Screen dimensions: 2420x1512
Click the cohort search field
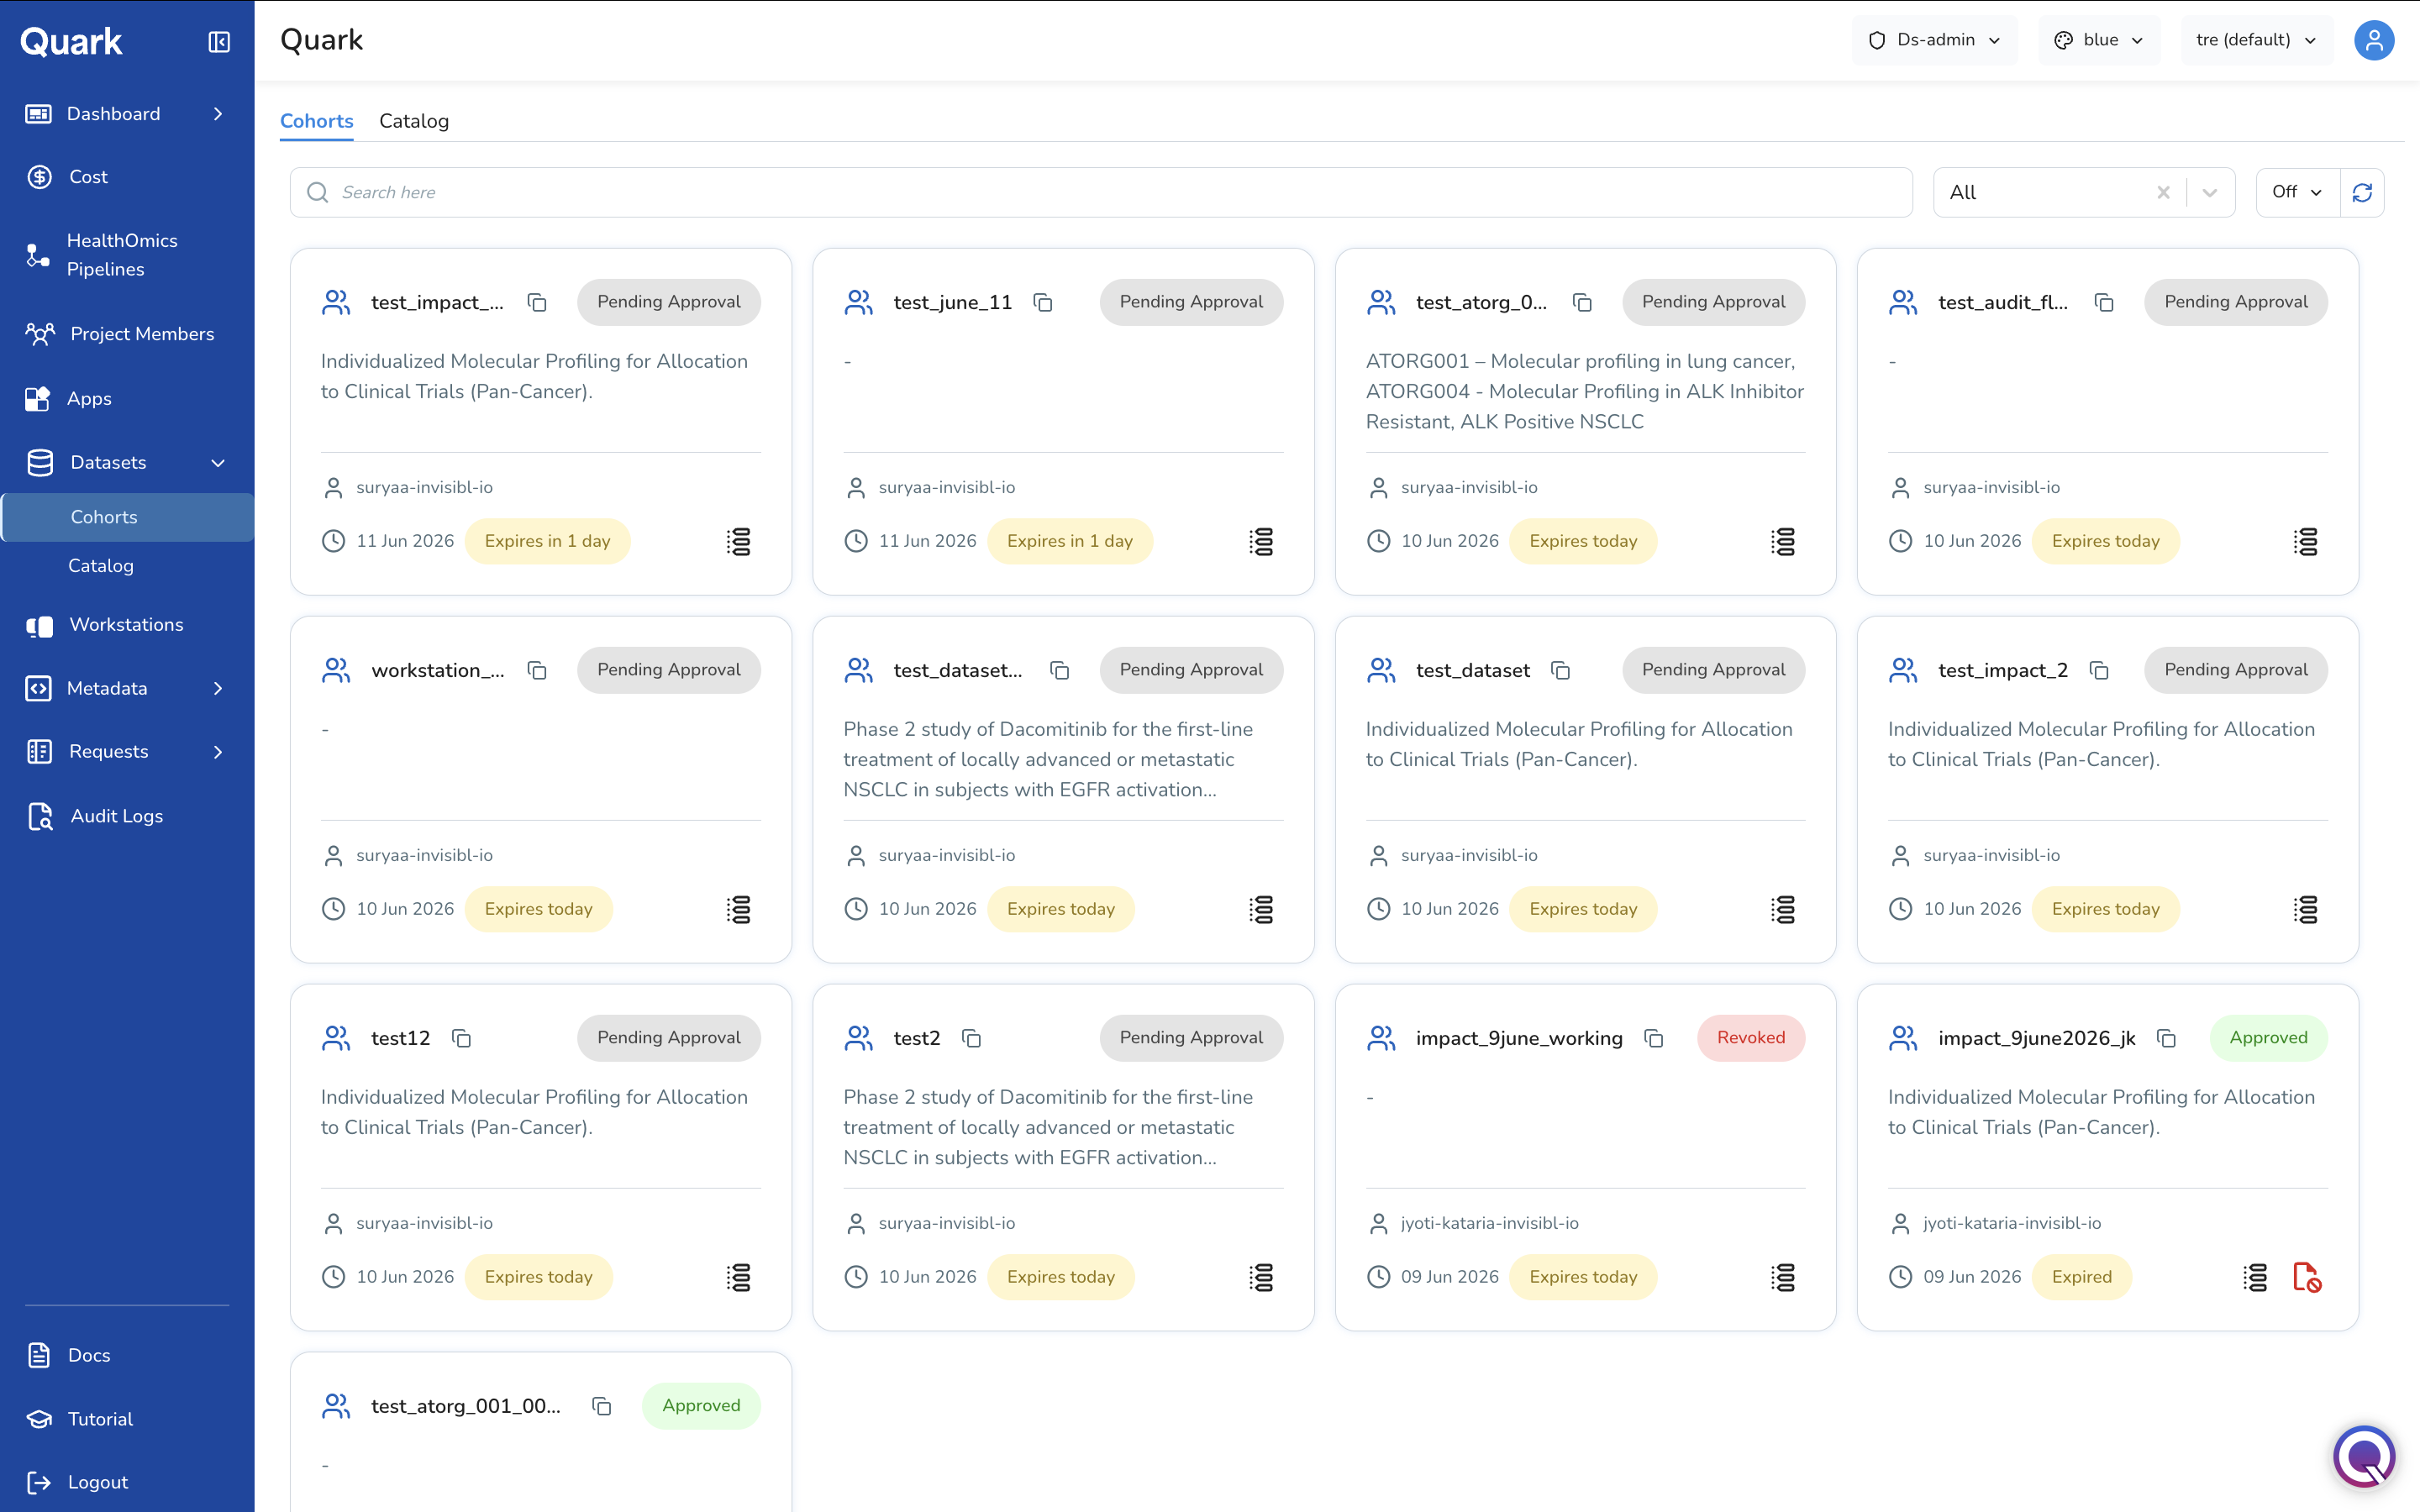point(1101,192)
